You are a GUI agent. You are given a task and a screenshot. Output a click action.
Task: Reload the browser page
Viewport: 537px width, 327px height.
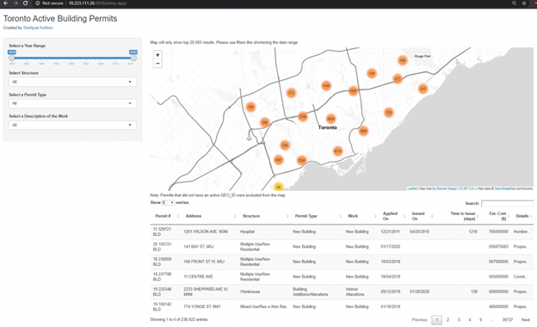25,3
